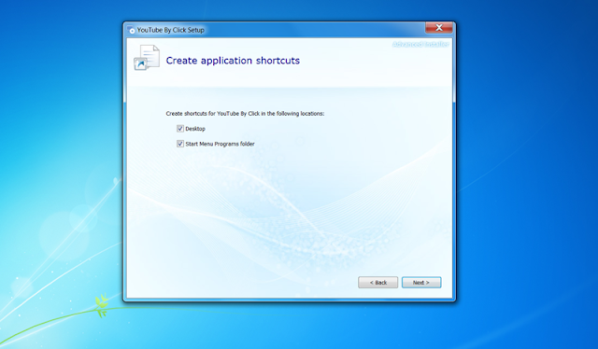Click the "YouTube By Click Setup" title text
598x349 pixels.
[170, 30]
